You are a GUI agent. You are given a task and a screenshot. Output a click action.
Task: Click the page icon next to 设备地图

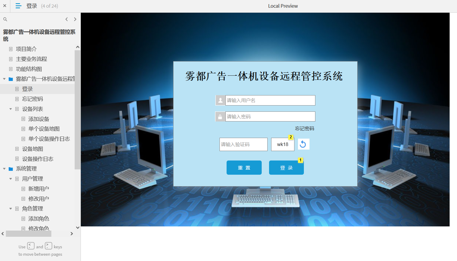[x=17, y=149]
